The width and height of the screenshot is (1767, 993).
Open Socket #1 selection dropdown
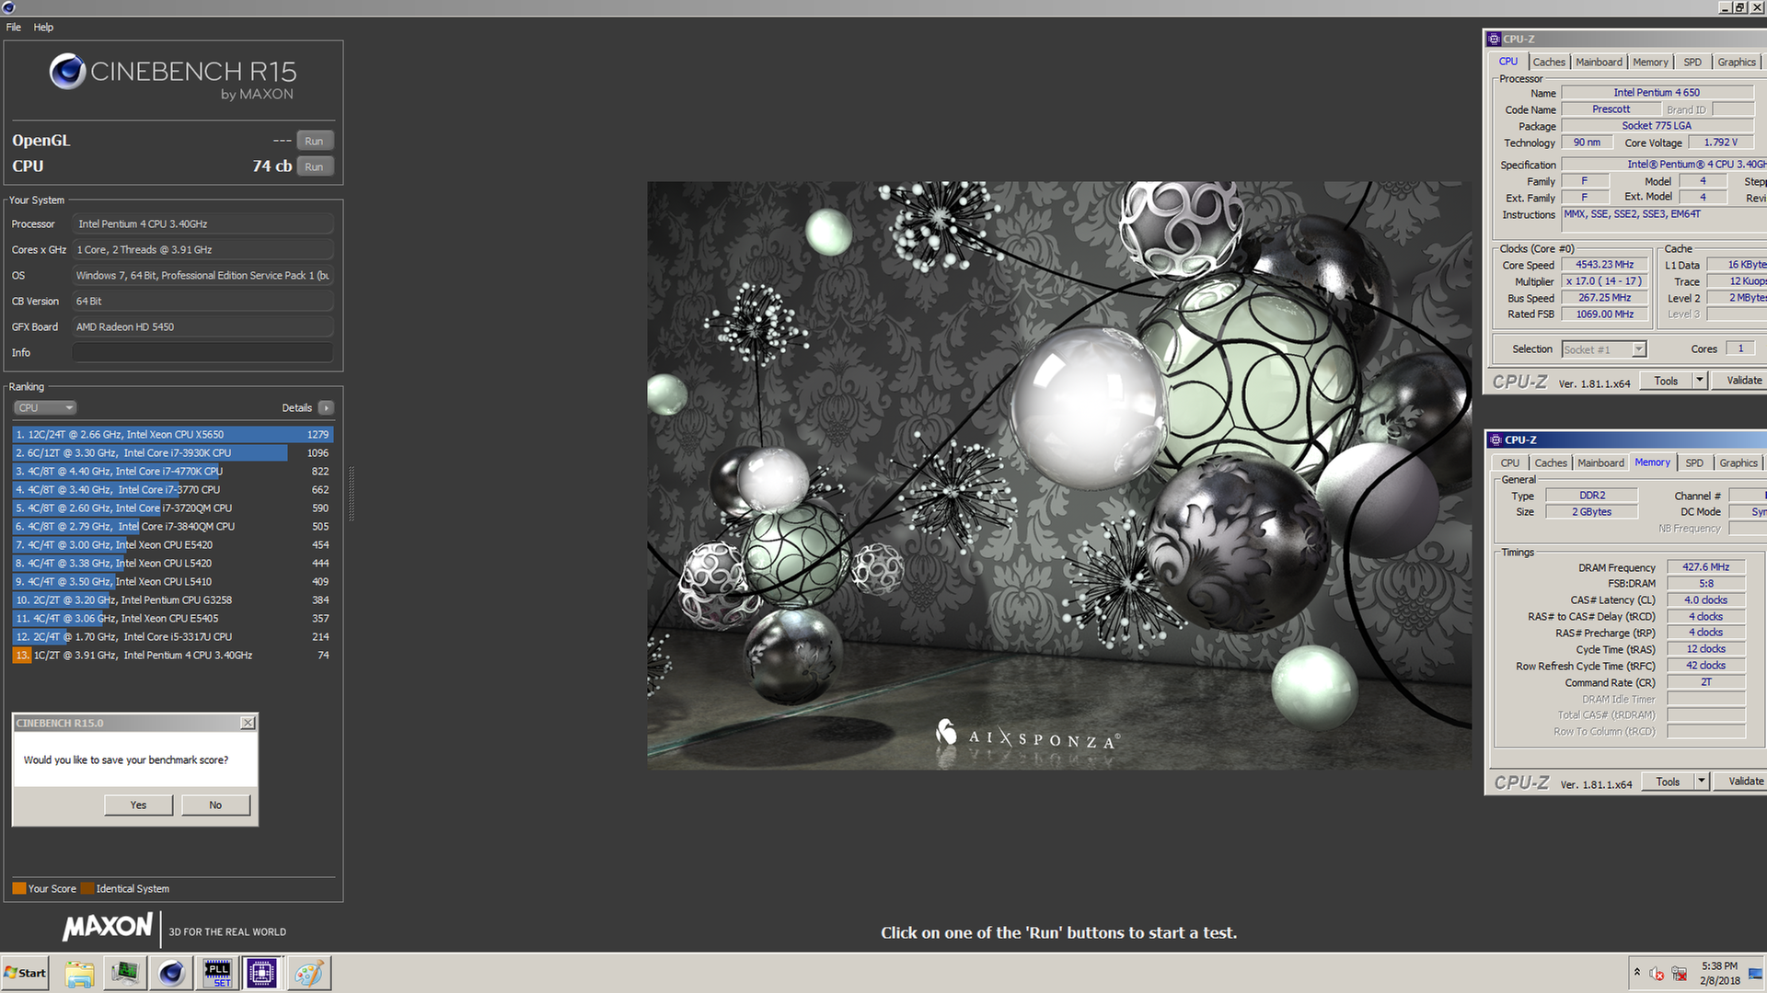1604,349
